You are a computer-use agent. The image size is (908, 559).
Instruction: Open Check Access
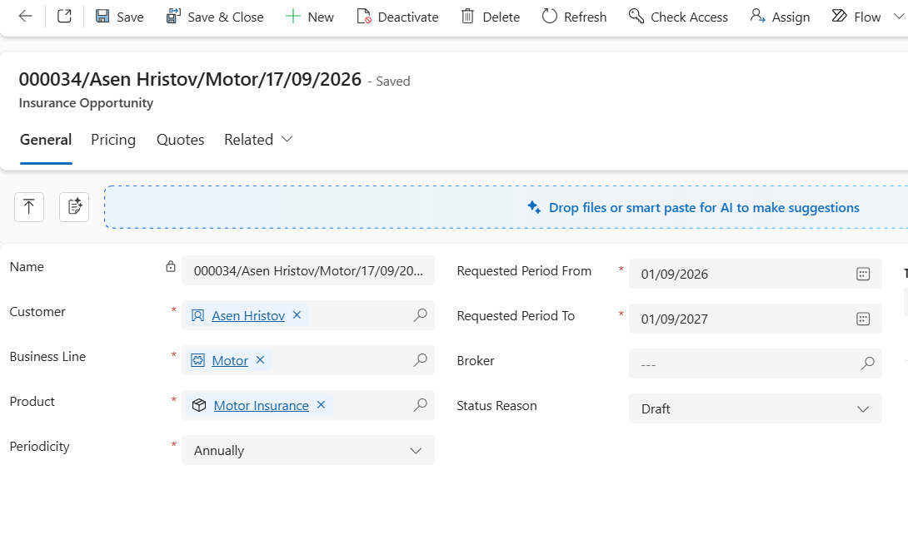tap(678, 17)
